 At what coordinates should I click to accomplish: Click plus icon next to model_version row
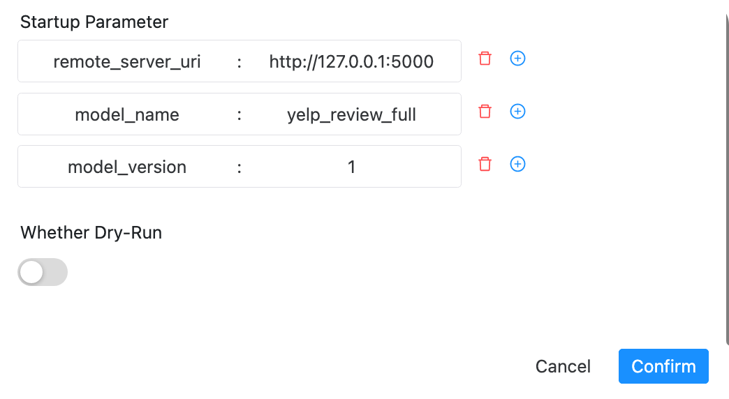[x=517, y=164]
